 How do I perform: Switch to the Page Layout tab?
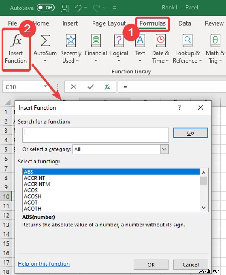pos(109,23)
